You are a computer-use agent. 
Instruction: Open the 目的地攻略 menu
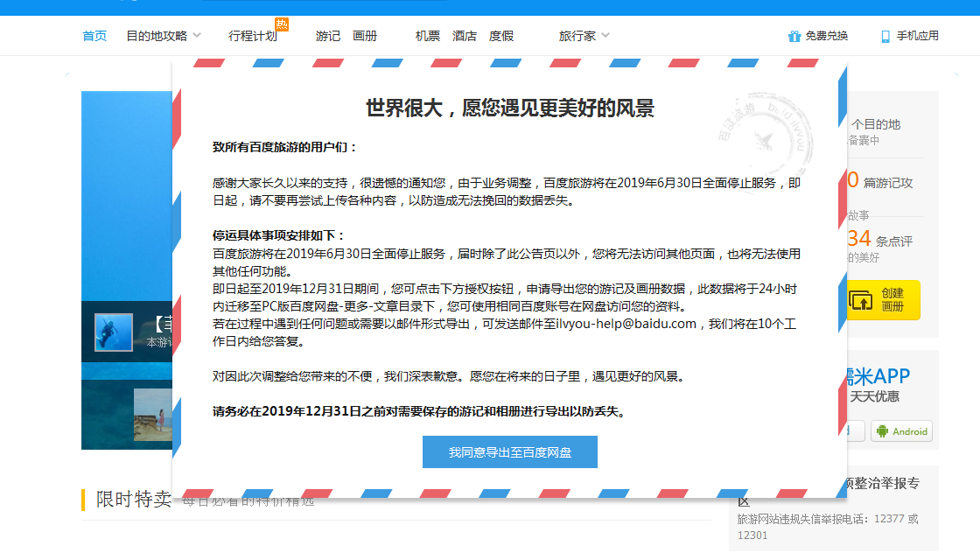tap(157, 36)
